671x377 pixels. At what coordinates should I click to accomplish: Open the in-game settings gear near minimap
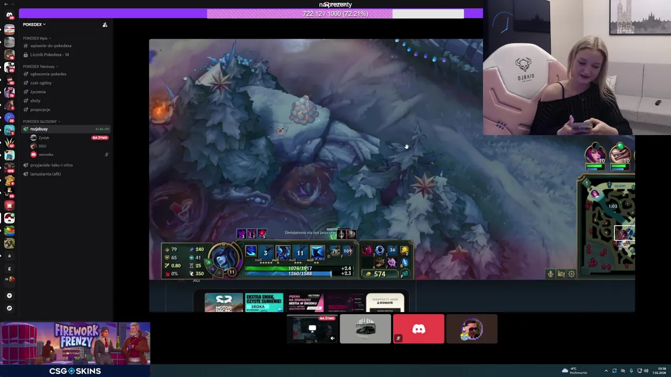[571, 274]
